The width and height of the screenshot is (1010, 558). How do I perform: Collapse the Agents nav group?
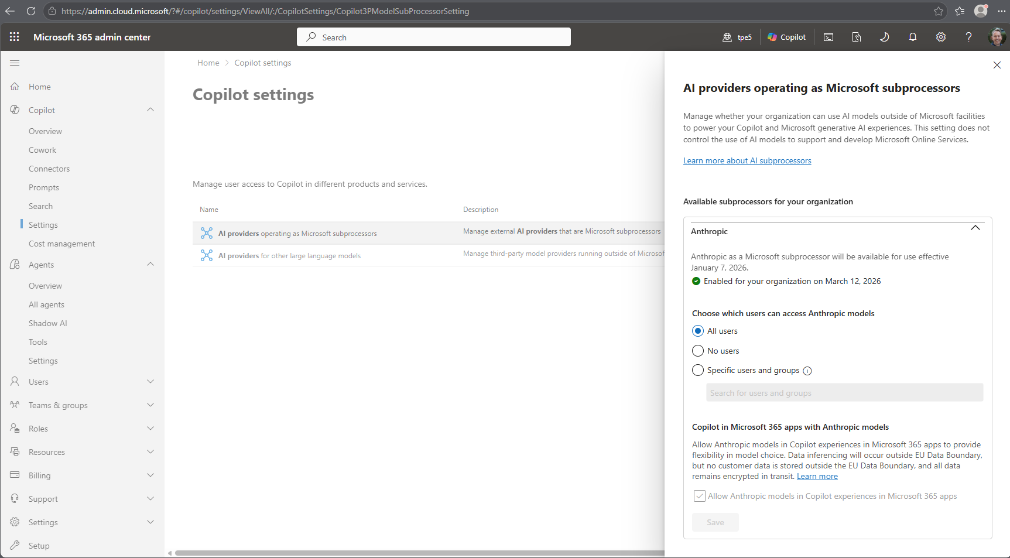(x=150, y=264)
